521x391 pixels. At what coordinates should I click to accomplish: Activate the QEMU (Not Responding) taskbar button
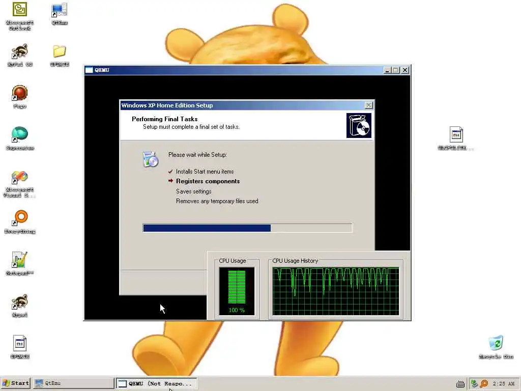[156, 383]
